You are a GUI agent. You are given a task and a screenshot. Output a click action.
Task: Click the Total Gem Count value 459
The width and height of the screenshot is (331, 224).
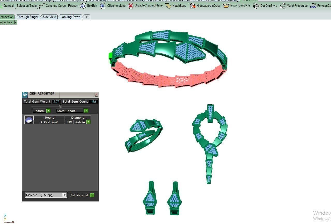(93, 102)
